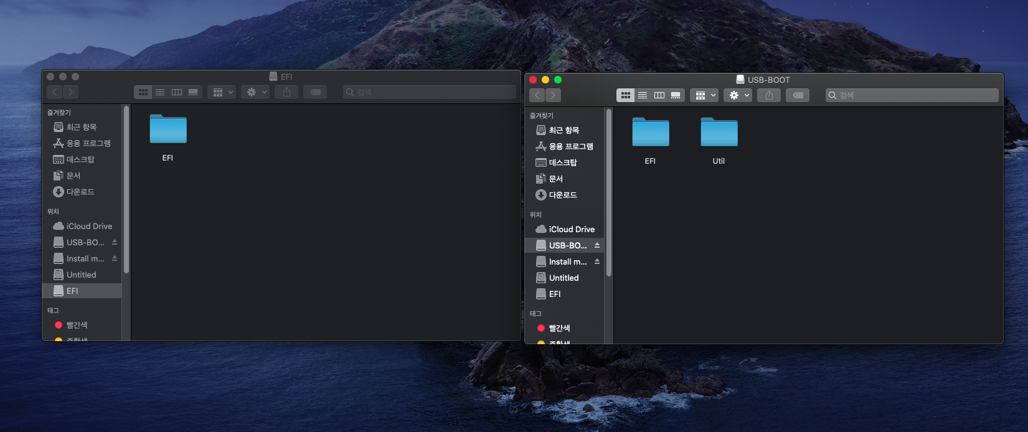
Task: Select Untitled disk in USB-BOOT sidebar
Action: click(564, 278)
